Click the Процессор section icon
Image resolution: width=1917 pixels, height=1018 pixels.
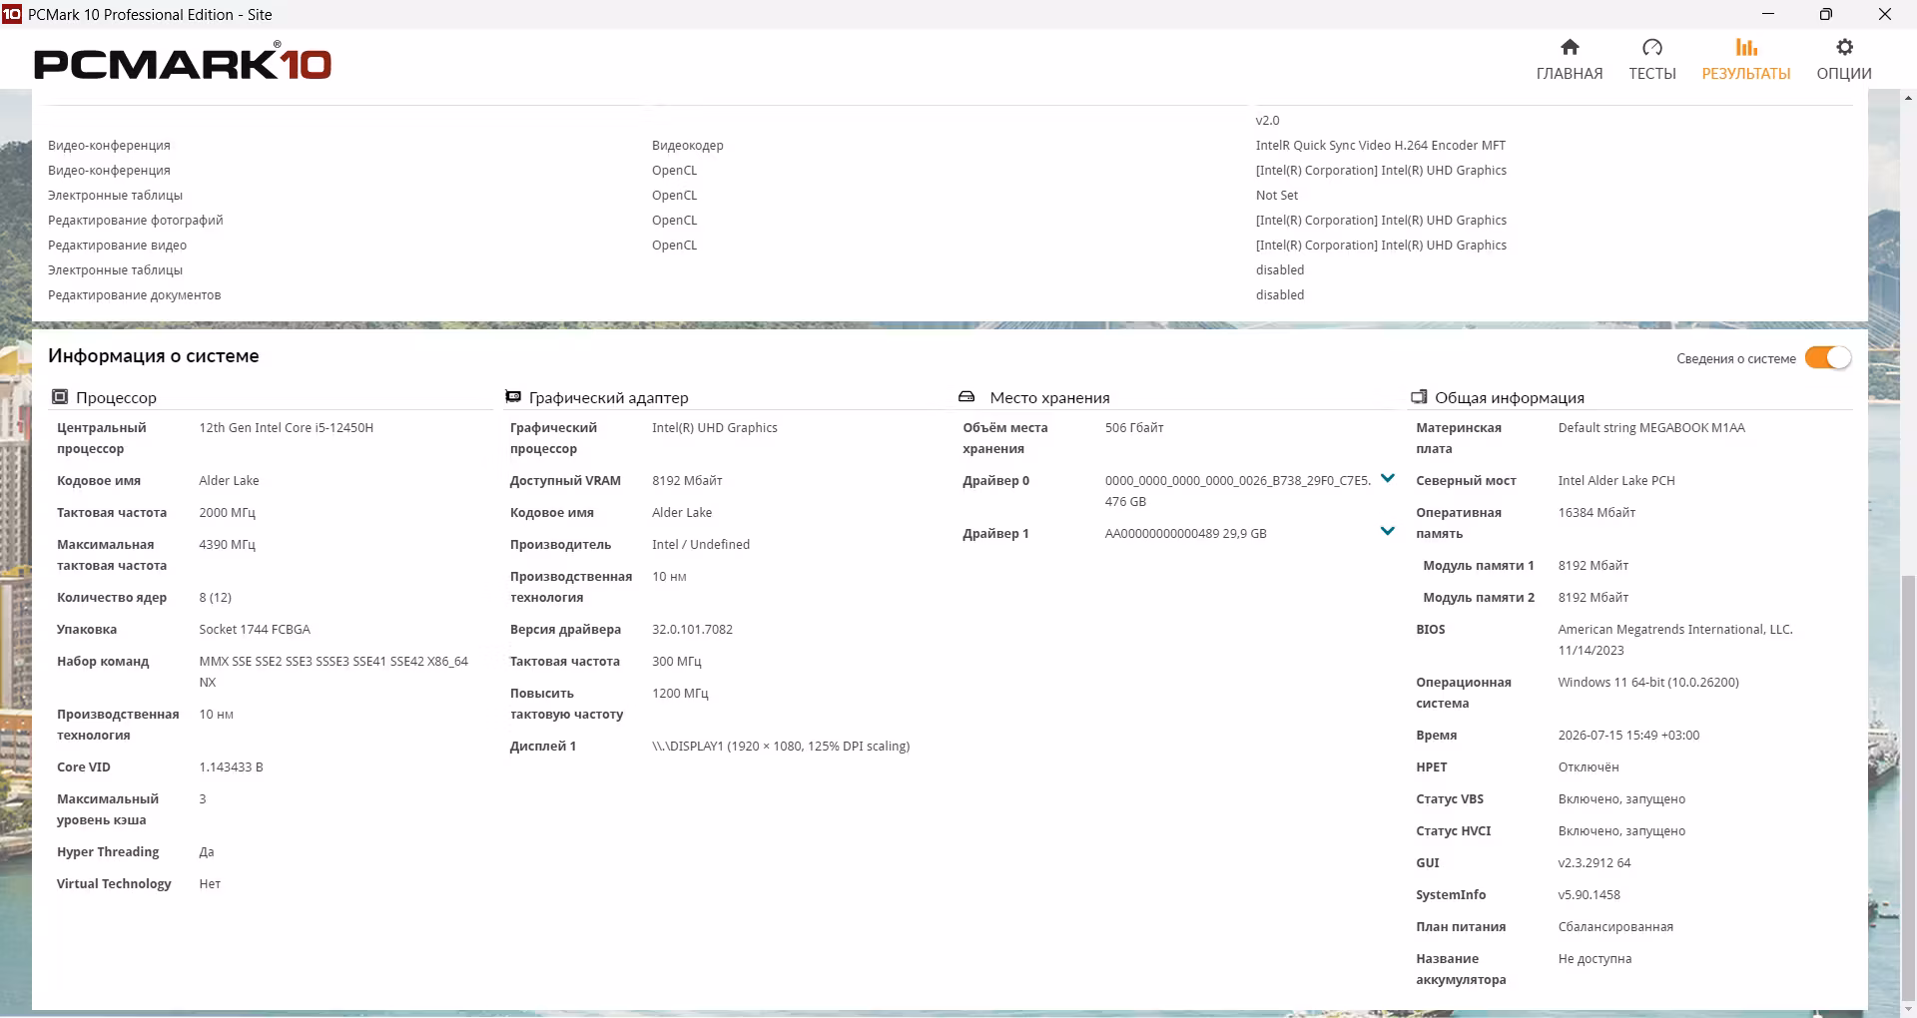click(x=60, y=397)
